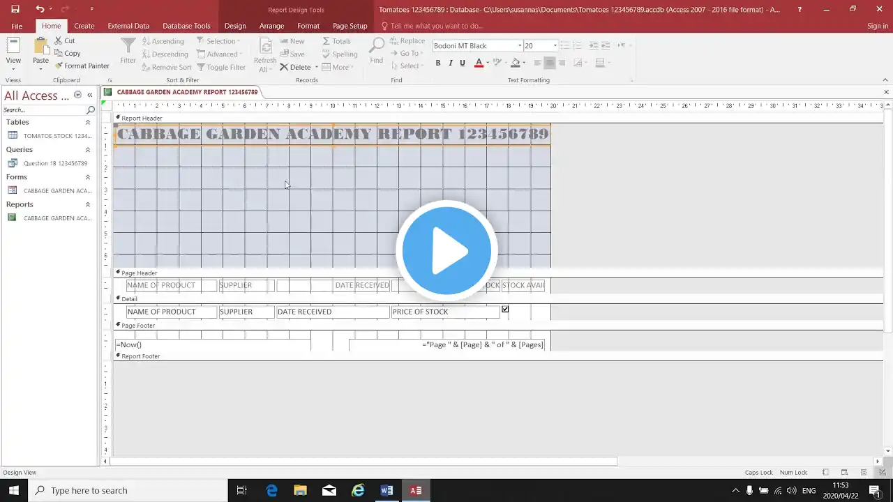Viewport: 893px width, 502px height.
Task: Click the Copy icon
Action: [59, 53]
